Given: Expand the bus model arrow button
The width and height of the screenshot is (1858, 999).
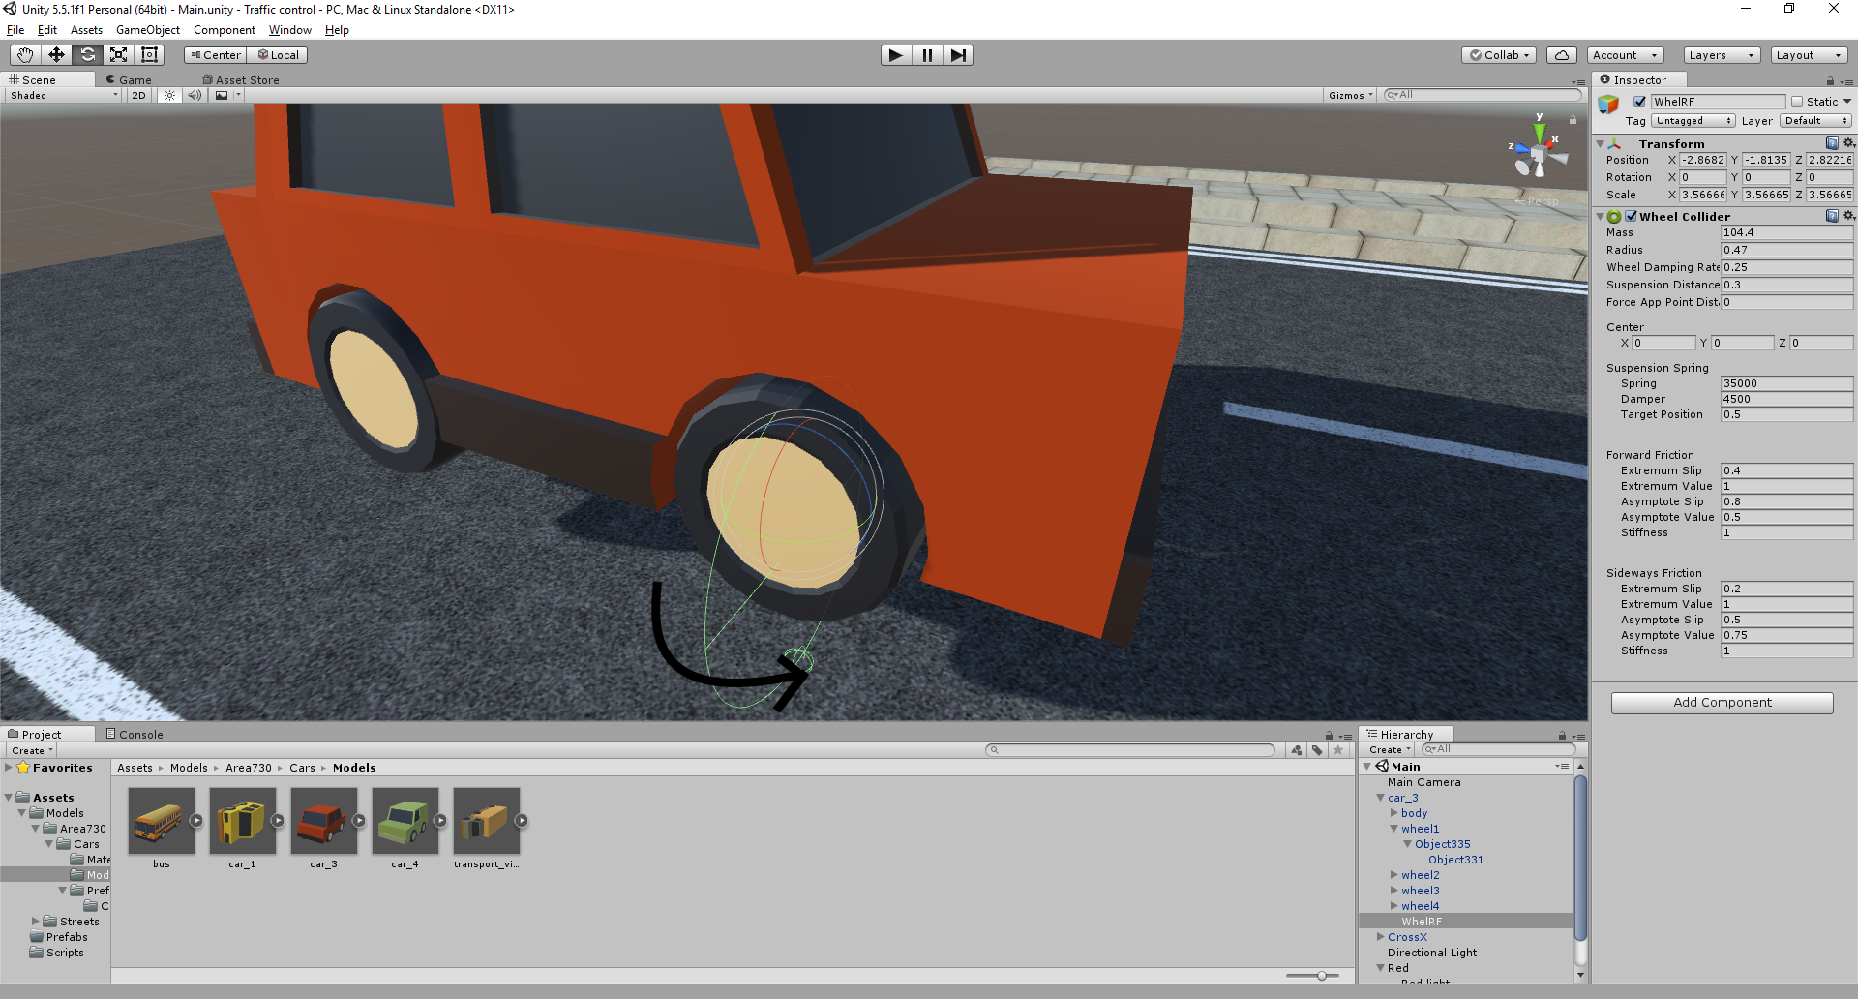Looking at the screenshot, I should [195, 821].
